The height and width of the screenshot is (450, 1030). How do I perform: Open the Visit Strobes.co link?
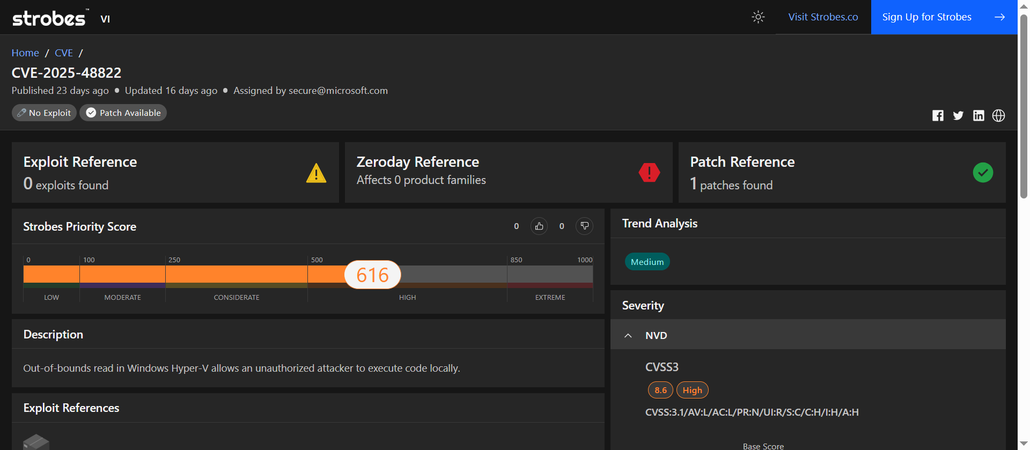[x=823, y=17]
